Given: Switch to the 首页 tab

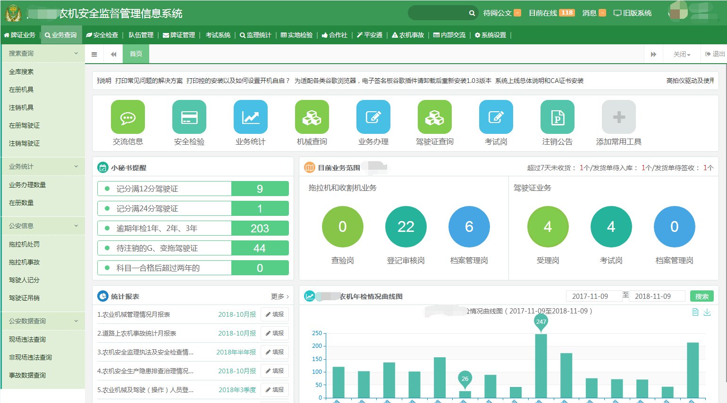Looking at the screenshot, I should click(x=136, y=54).
